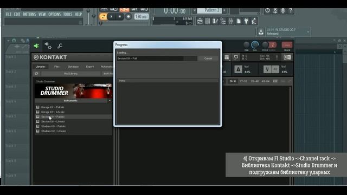Click the download update notification icon
This screenshot has height=195, width=347.
coord(261,31)
